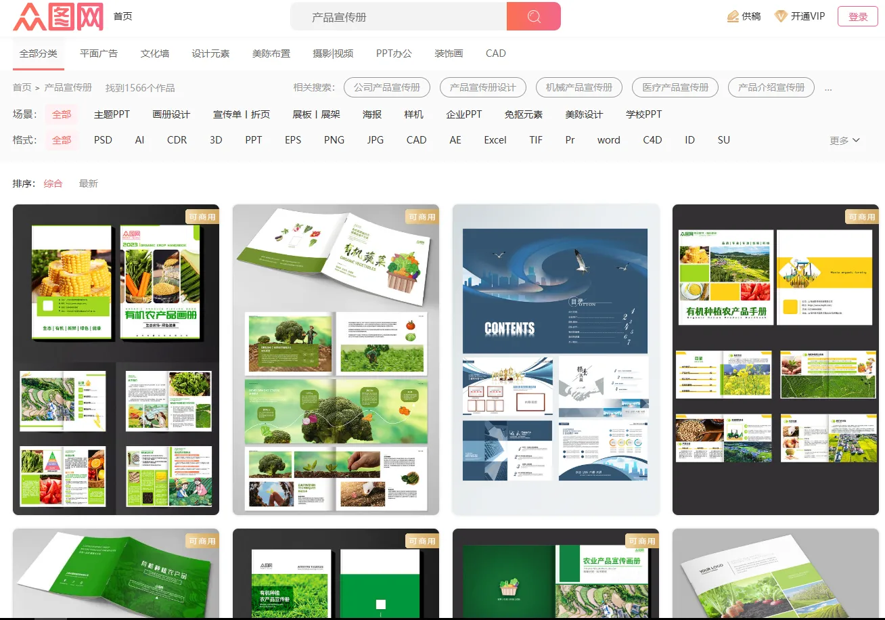Screen dimensions: 885x620
Task: Filter scene by 免抠元素
Action: [524, 114]
